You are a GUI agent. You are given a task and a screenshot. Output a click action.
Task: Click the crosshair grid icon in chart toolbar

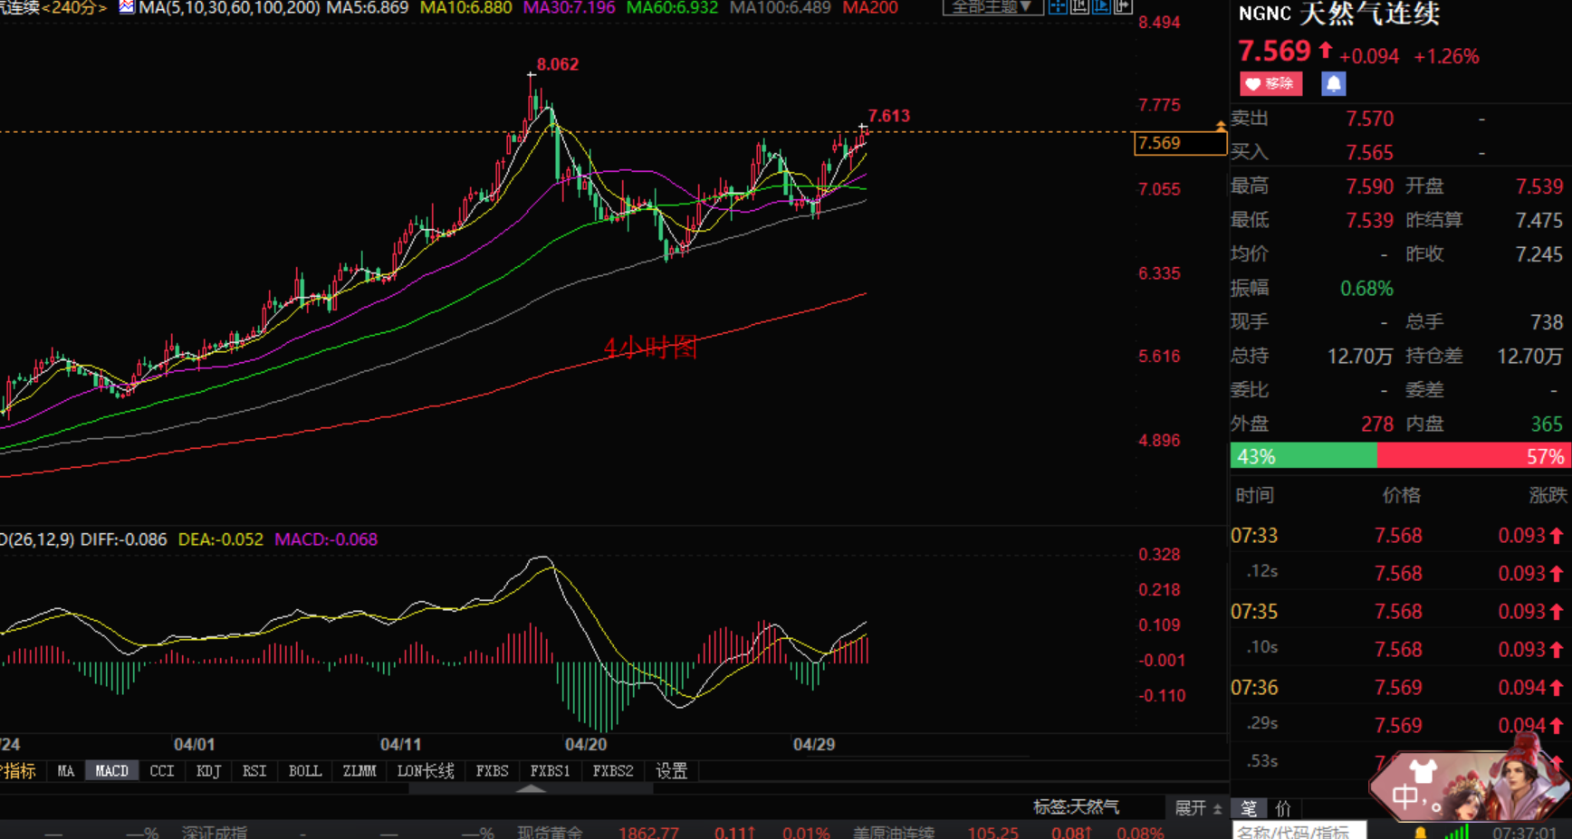[x=1058, y=7]
